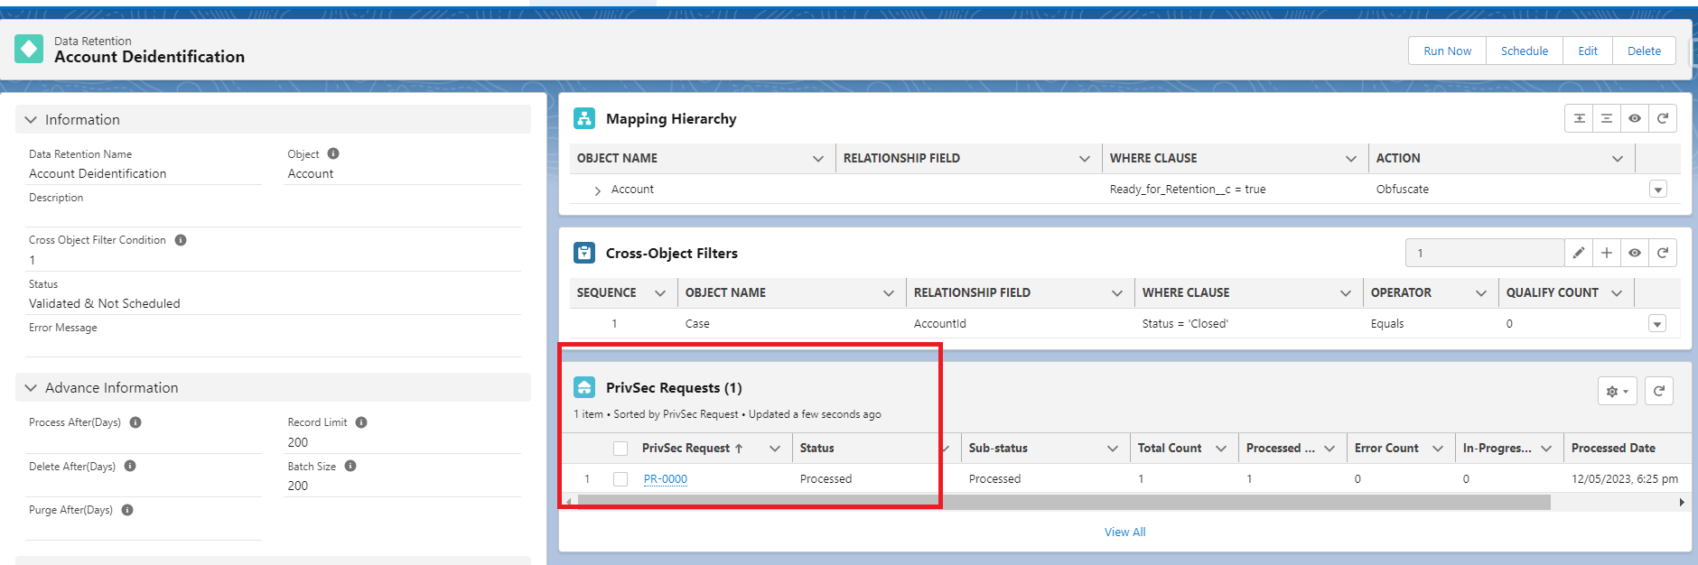Click the Edit button in header
This screenshot has height=565, width=1698.
coord(1588,51)
